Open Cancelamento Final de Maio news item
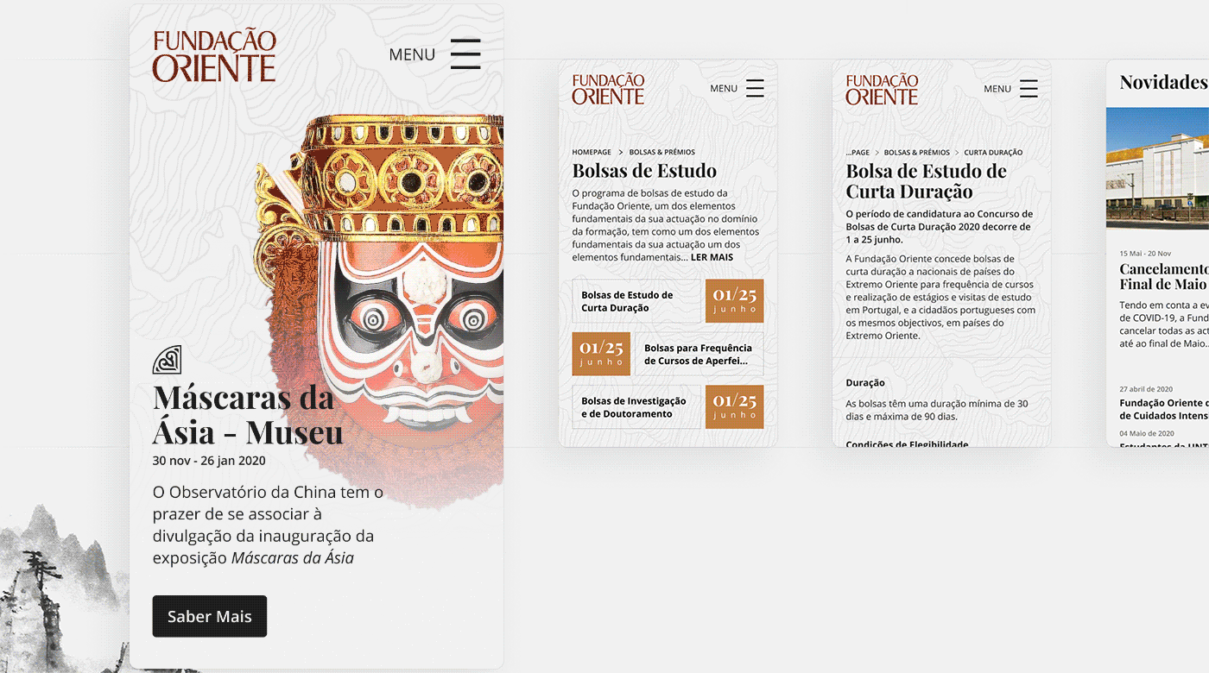Image resolution: width=1209 pixels, height=673 pixels. [1164, 276]
